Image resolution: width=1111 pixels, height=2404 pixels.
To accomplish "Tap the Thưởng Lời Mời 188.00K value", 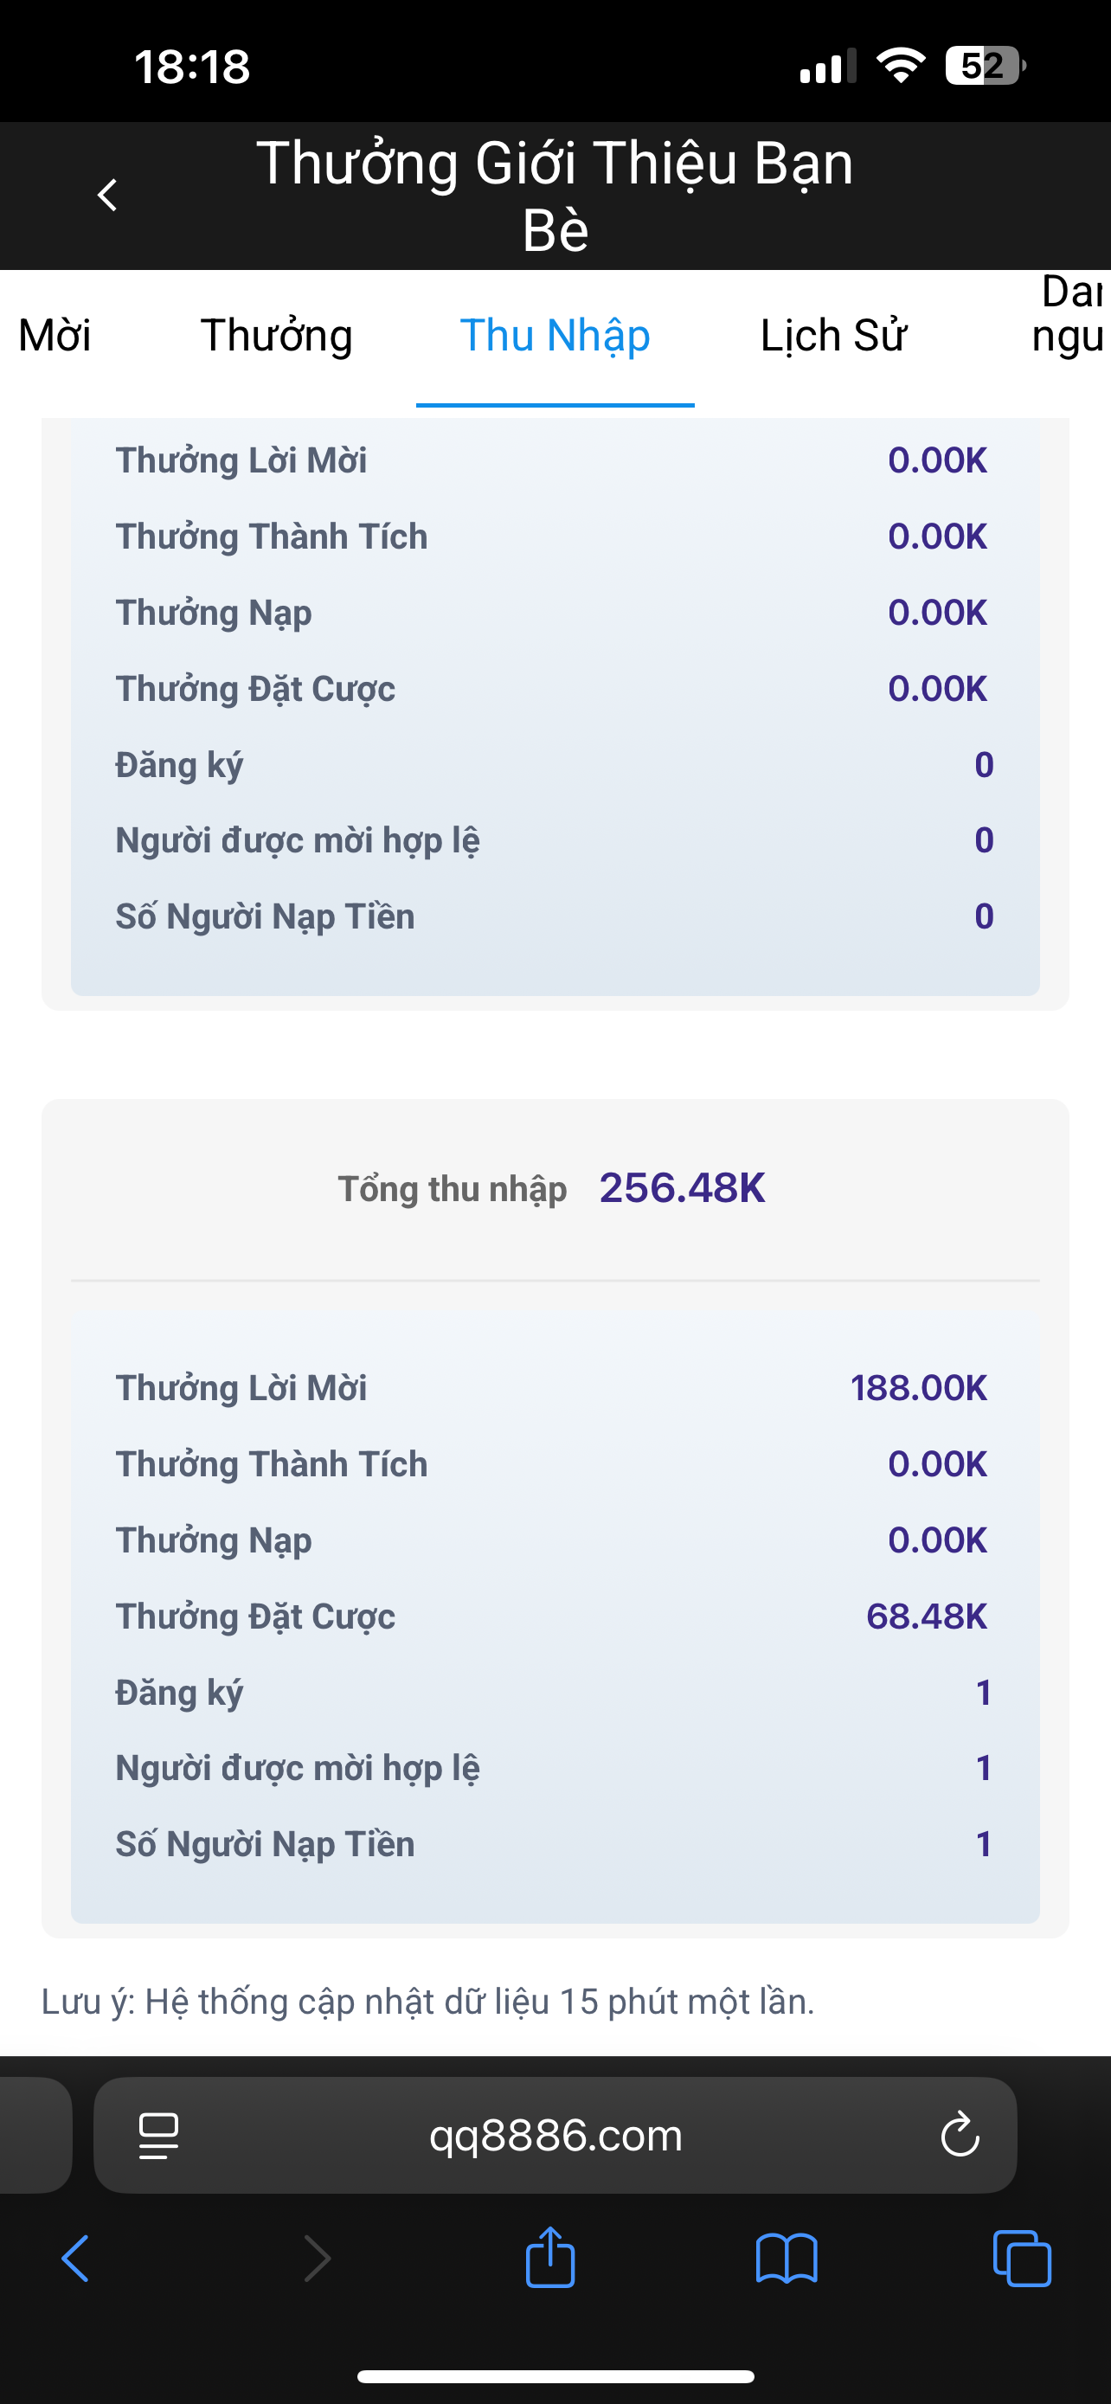I will tap(918, 1388).
